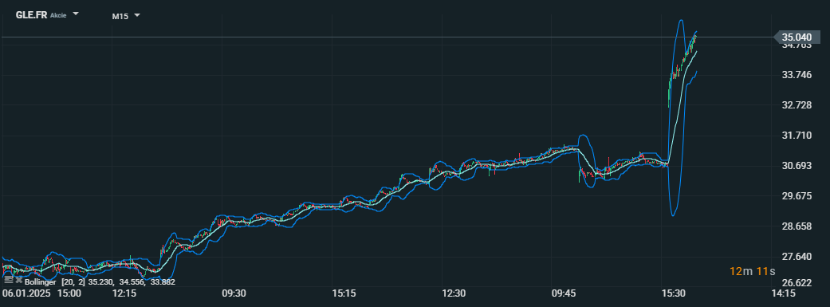Click the 14:15 time axis label
Image resolution: width=830 pixels, height=307 pixels.
[x=784, y=293]
